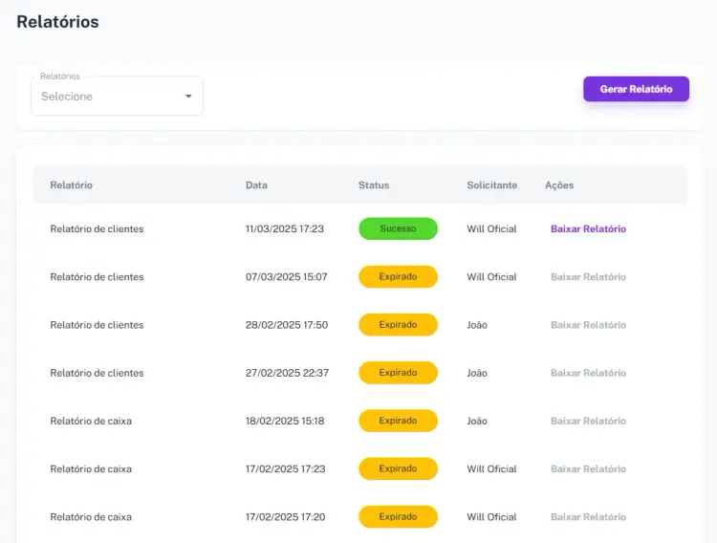Select the Solicitante column header
This screenshot has width=717, height=543.
pyautogui.click(x=491, y=185)
